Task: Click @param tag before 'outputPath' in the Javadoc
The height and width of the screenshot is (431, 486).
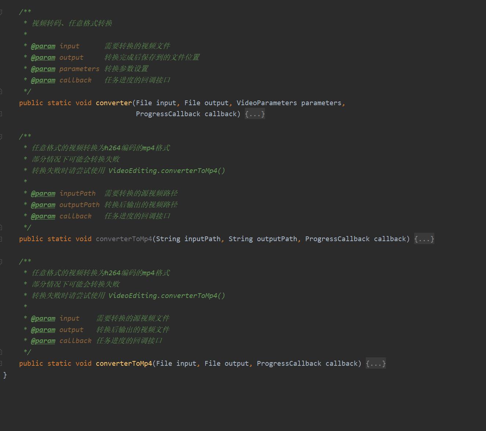Action: pos(43,205)
